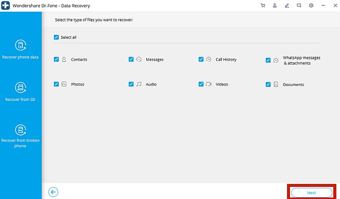Viewport: 340px width, 199px height.
Task: Uncheck the Messages checkbox
Action: pyautogui.click(x=131, y=59)
